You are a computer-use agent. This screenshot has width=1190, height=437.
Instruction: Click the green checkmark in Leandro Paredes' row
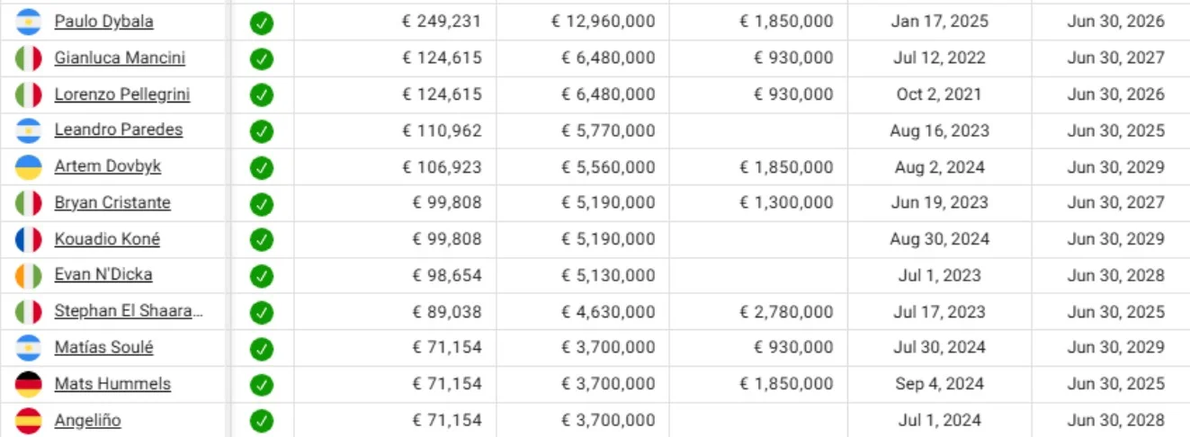click(x=262, y=131)
